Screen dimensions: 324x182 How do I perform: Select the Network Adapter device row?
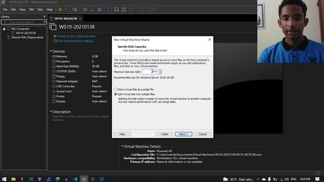[80, 81]
